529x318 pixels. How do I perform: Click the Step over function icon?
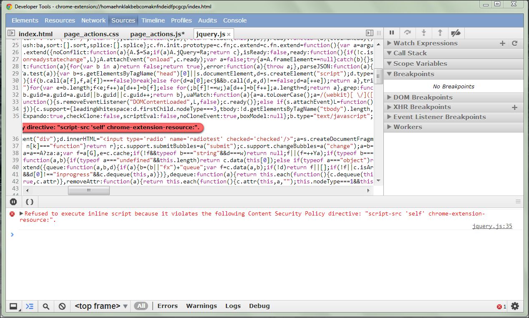point(408,33)
